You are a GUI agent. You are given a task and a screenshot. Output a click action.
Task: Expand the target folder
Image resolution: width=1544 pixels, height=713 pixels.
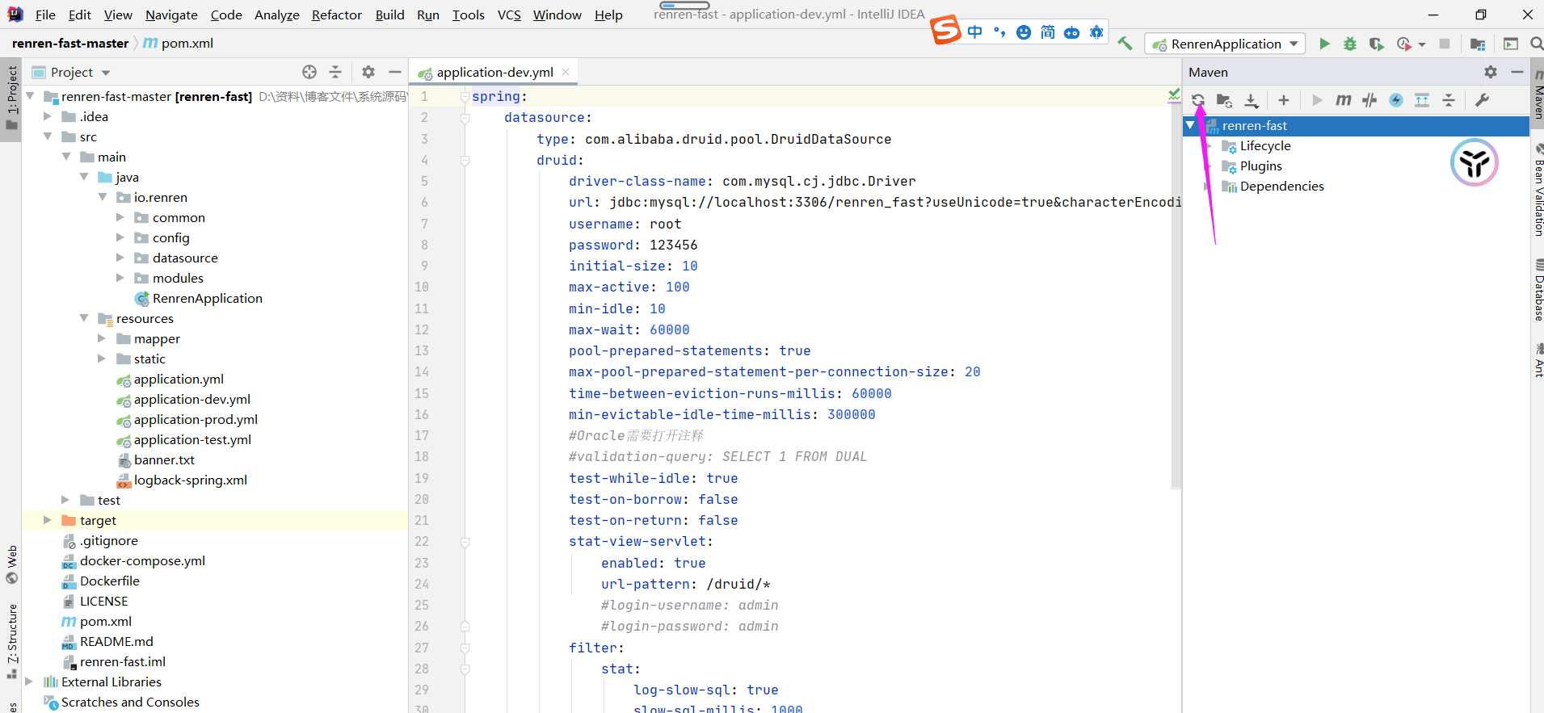point(48,520)
